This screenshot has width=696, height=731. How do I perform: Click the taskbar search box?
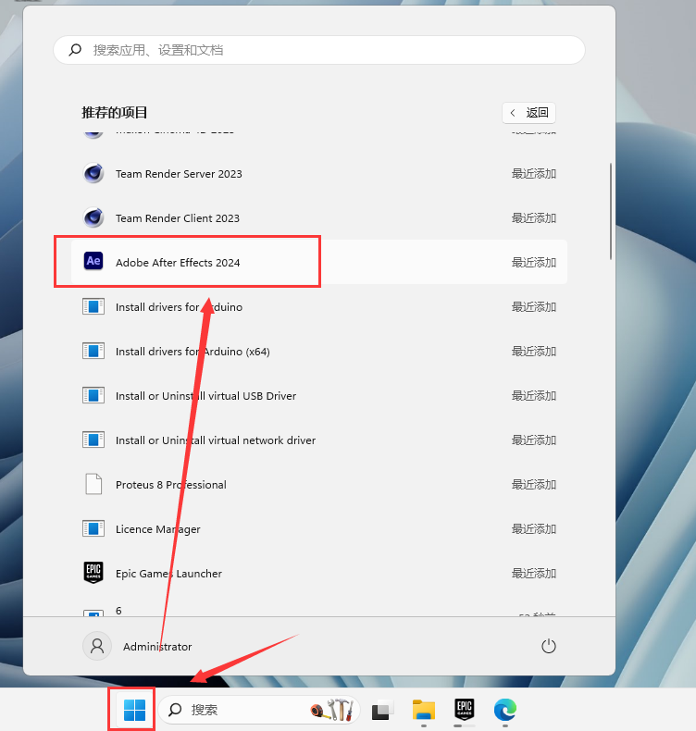(259, 710)
